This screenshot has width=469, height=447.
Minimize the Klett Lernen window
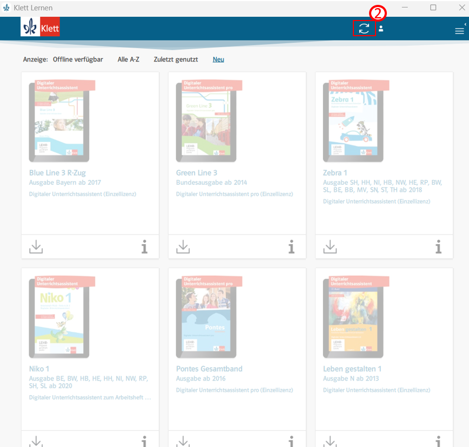click(x=405, y=8)
